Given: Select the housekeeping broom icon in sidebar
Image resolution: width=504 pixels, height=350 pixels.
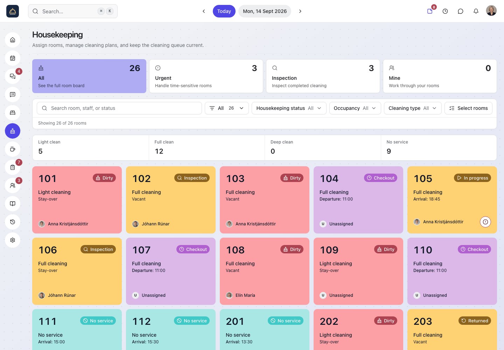Looking at the screenshot, I should (x=13, y=131).
